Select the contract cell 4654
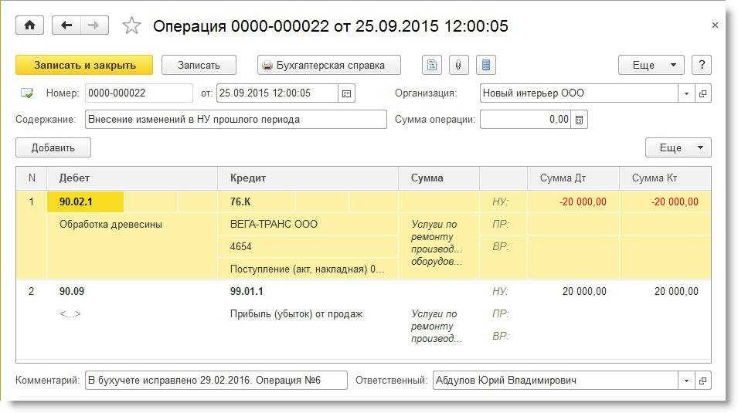Screen dimensions: 738x413 point(308,247)
